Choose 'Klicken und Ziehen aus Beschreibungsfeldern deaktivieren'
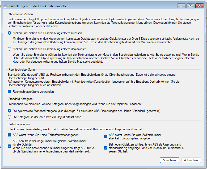The width and height of the screenshot is (207, 169). 10,49
